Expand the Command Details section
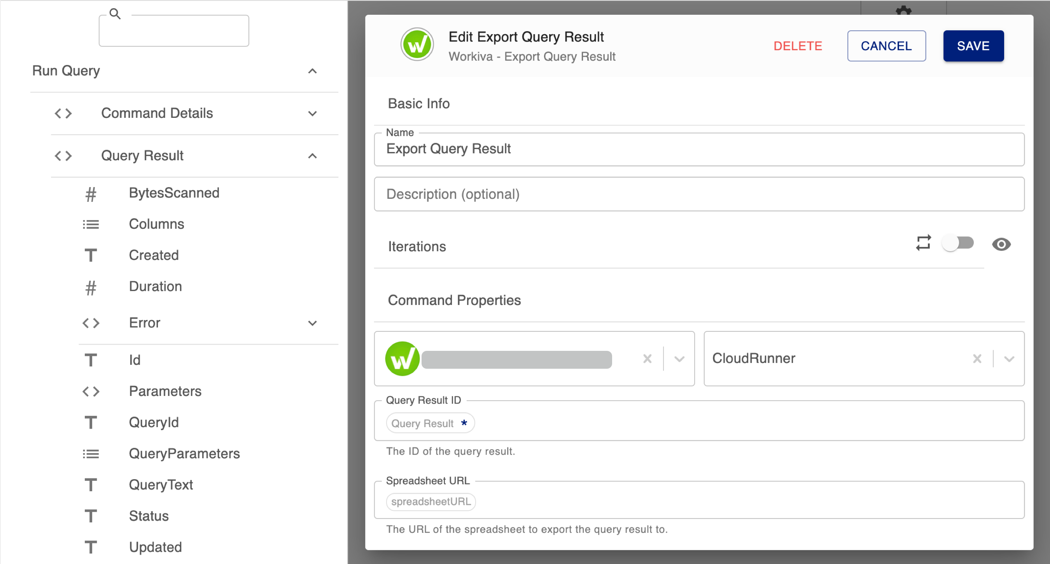Image resolution: width=1050 pixels, height=564 pixels. 312,113
